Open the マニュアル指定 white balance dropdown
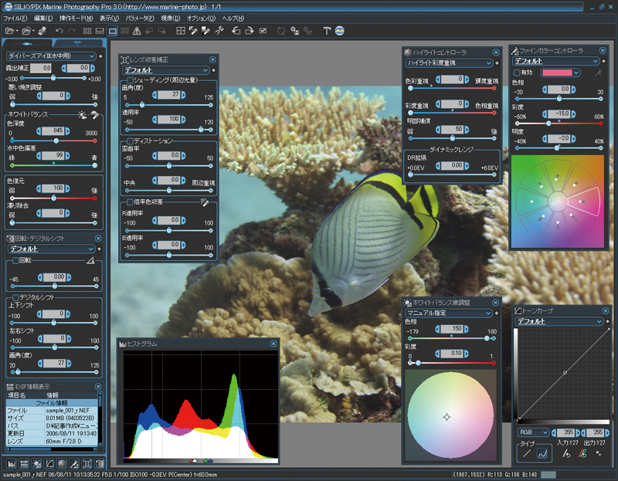The image size is (618, 481). tap(447, 313)
